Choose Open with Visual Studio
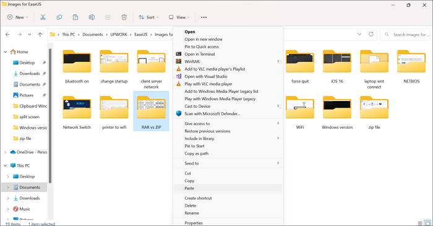Viewport: 433px width, 226px height. point(228,77)
